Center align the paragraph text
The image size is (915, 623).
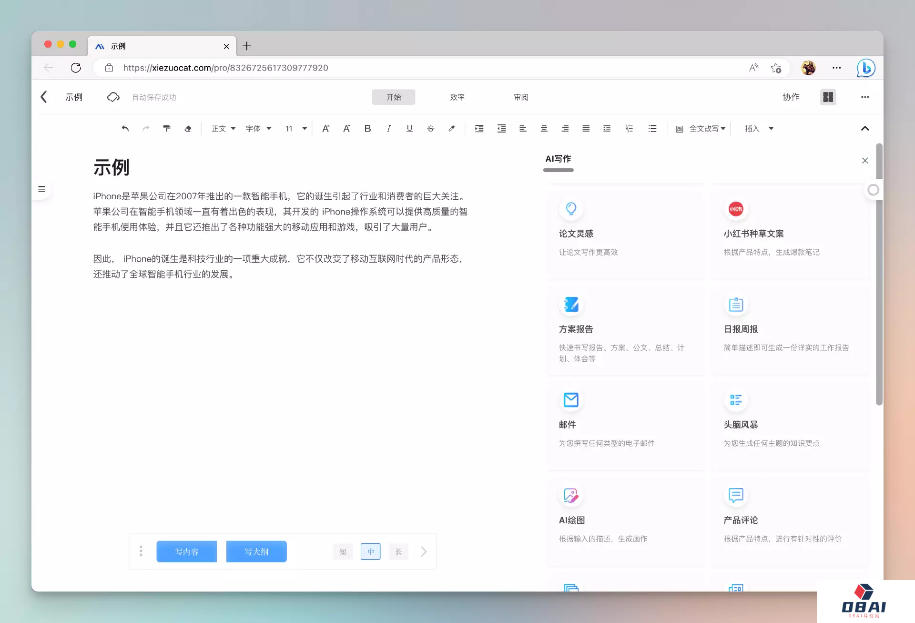[x=544, y=128]
